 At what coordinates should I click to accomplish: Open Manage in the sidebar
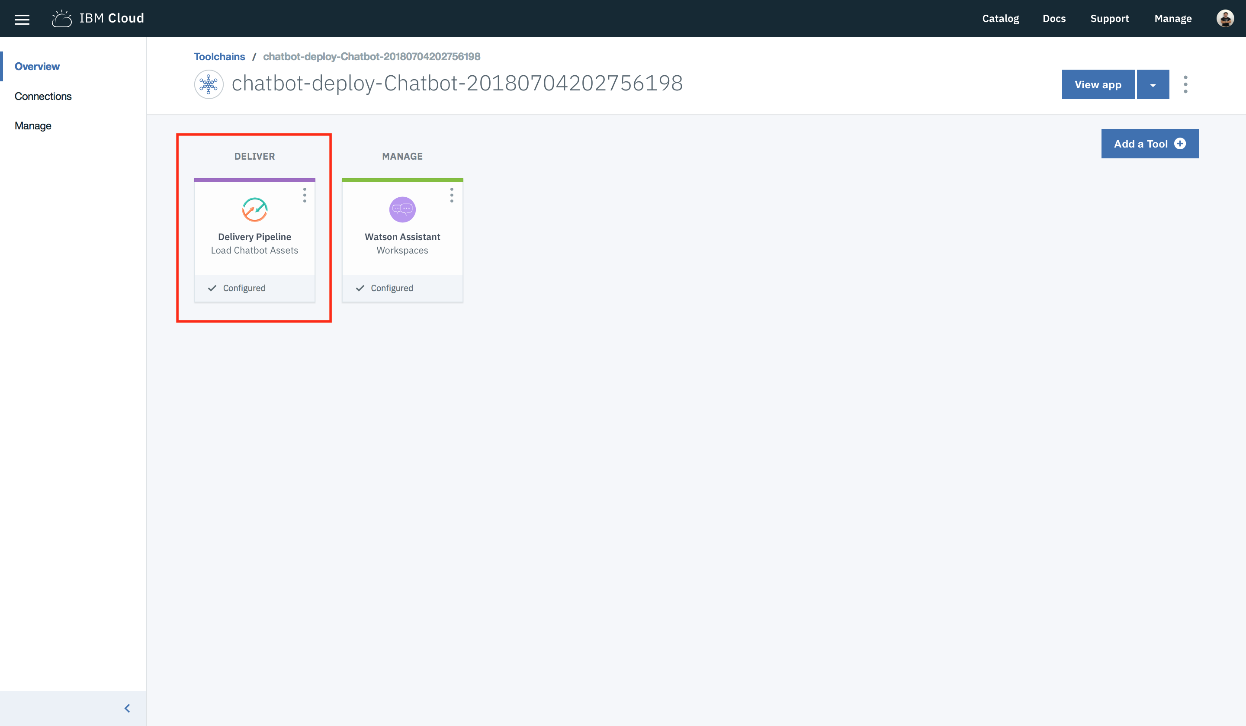pyautogui.click(x=33, y=125)
